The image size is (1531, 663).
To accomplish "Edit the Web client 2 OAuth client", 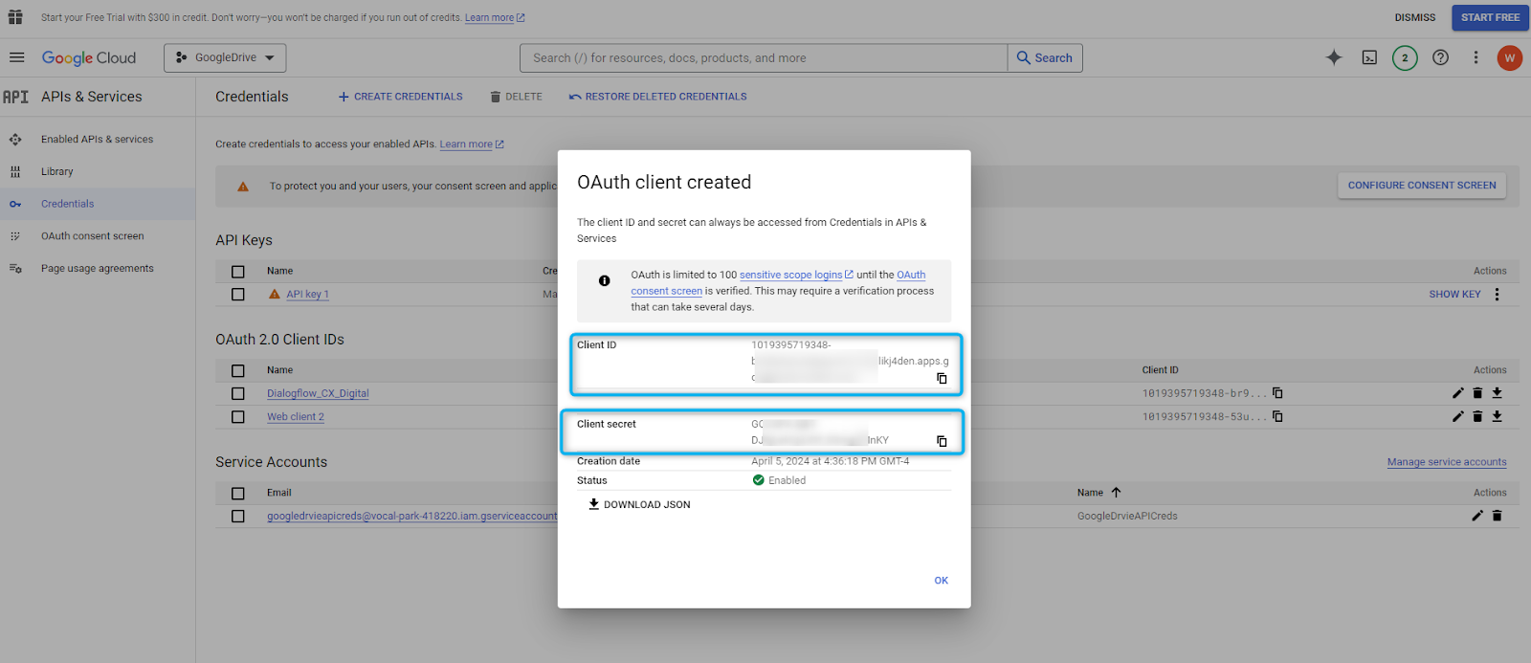I will pyautogui.click(x=1457, y=416).
